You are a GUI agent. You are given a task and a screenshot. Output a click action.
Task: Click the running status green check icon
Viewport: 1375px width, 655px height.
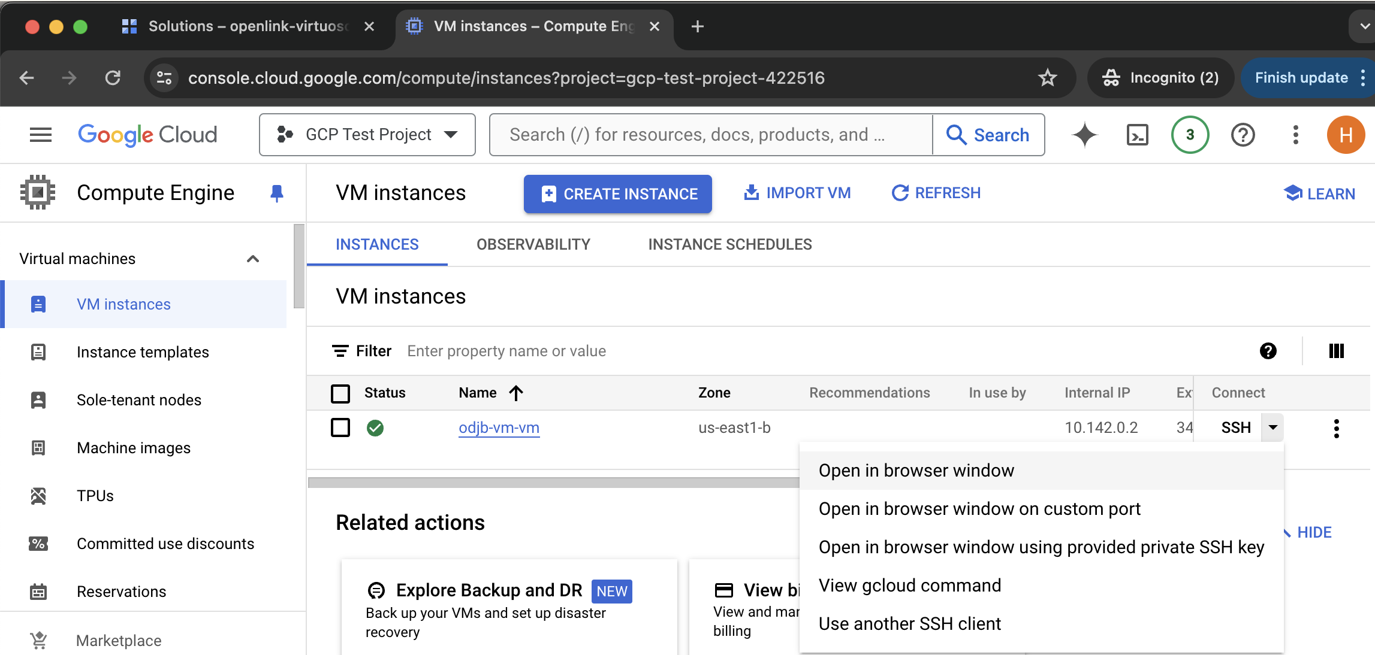[375, 428]
